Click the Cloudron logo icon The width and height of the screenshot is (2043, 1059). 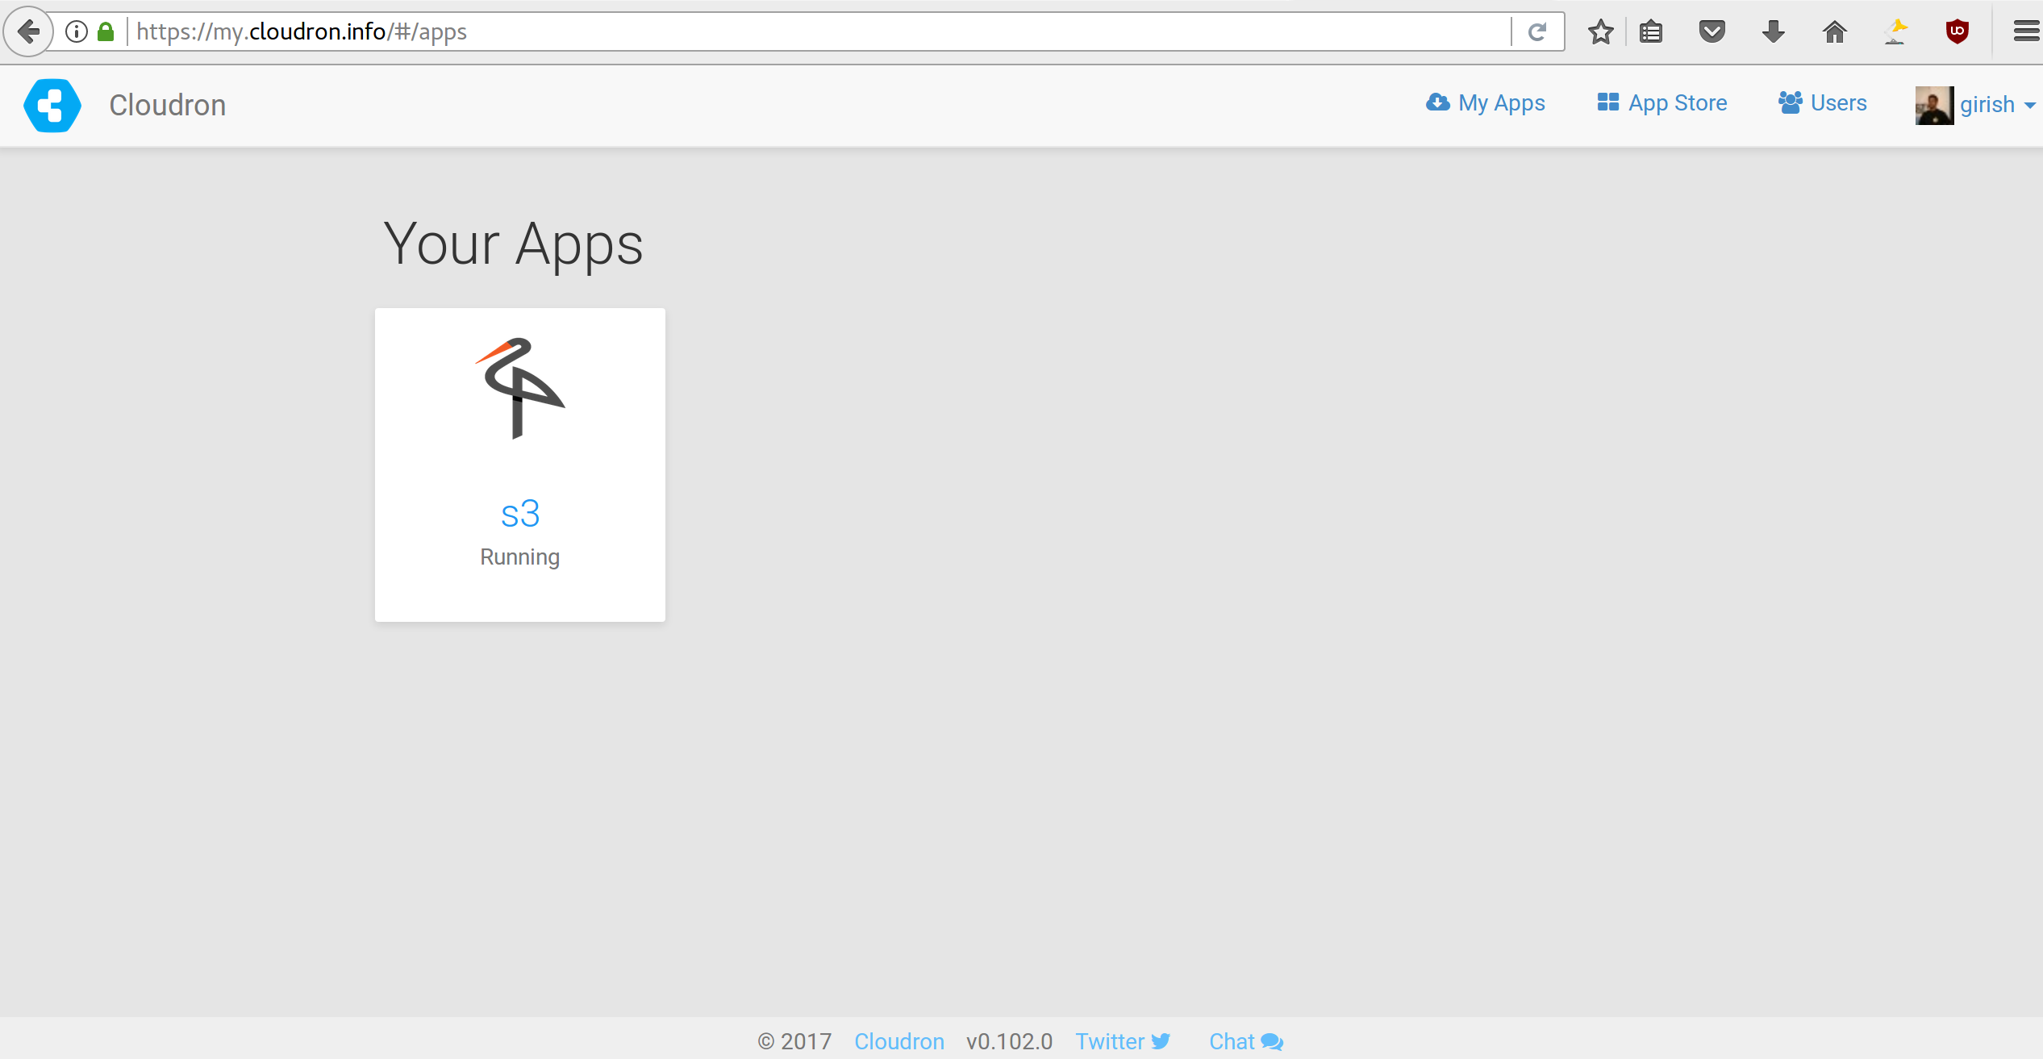tap(52, 105)
